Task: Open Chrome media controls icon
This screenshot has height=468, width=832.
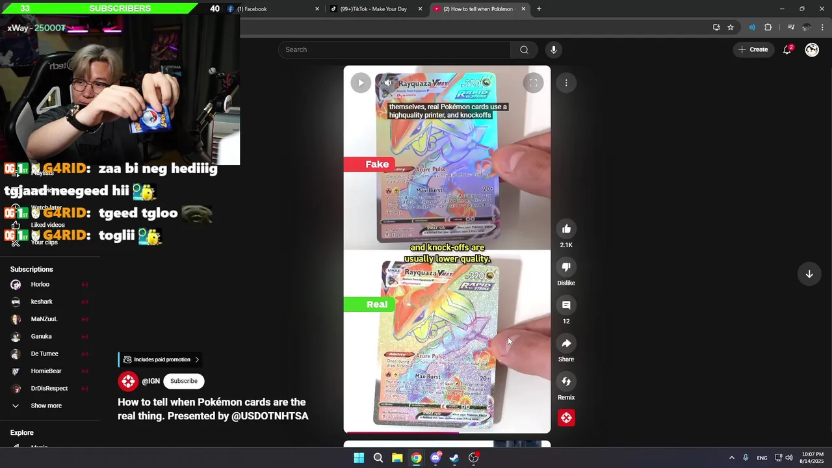Action: point(791,27)
